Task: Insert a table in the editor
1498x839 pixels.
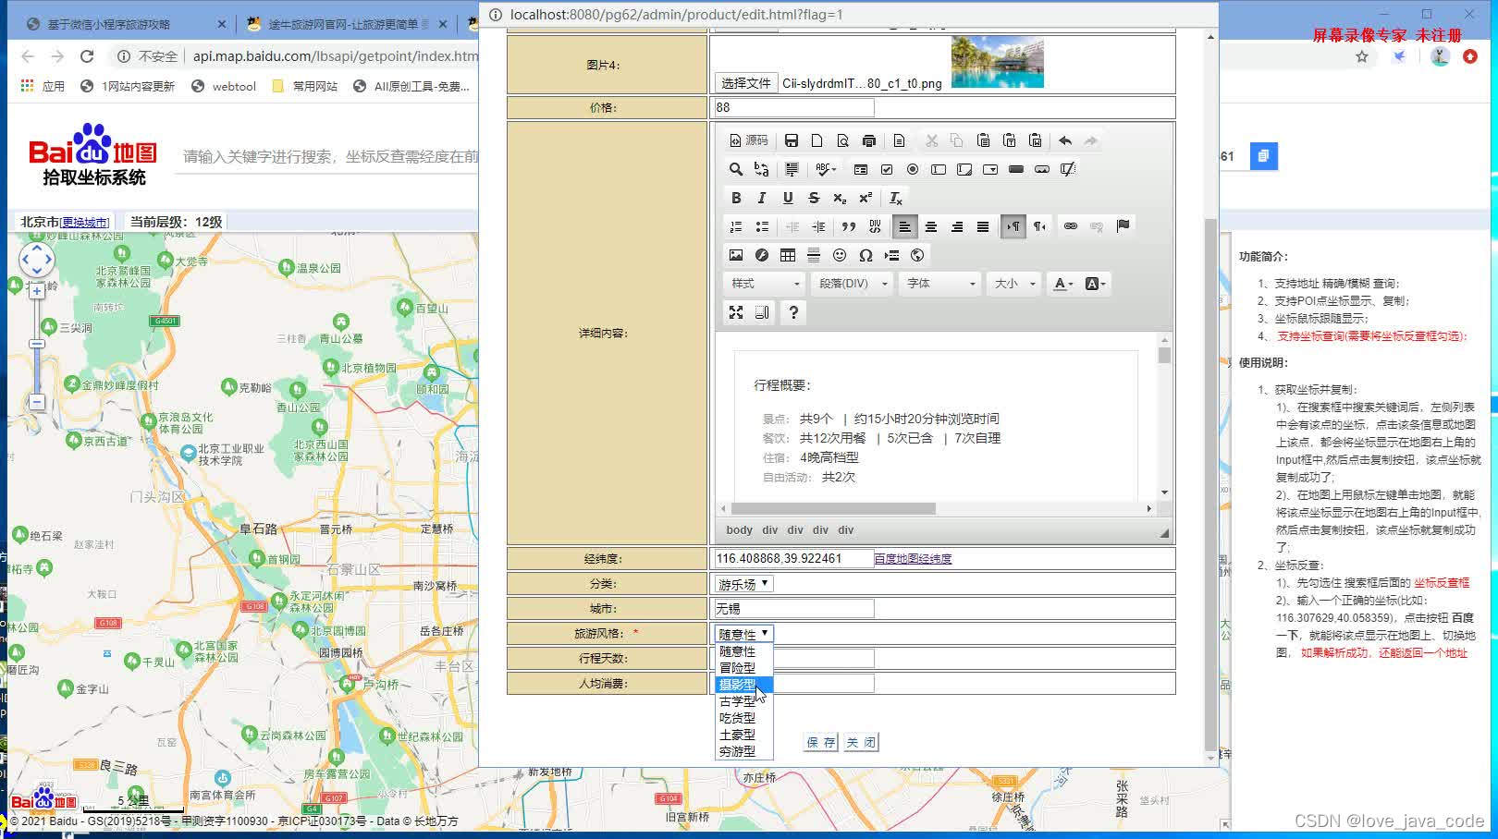Action: coord(788,255)
